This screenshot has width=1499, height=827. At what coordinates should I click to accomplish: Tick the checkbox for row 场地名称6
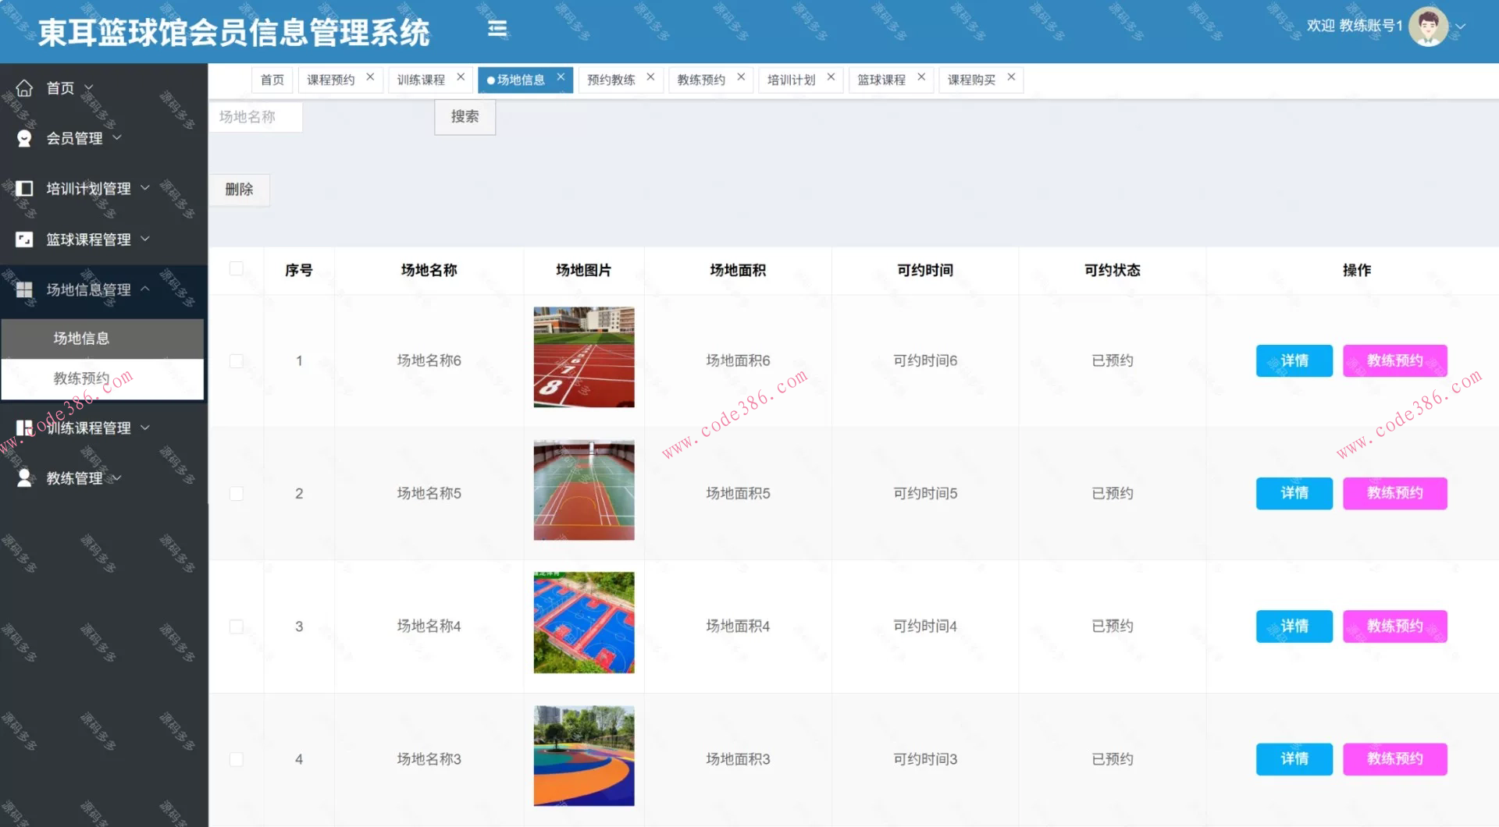click(x=237, y=360)
